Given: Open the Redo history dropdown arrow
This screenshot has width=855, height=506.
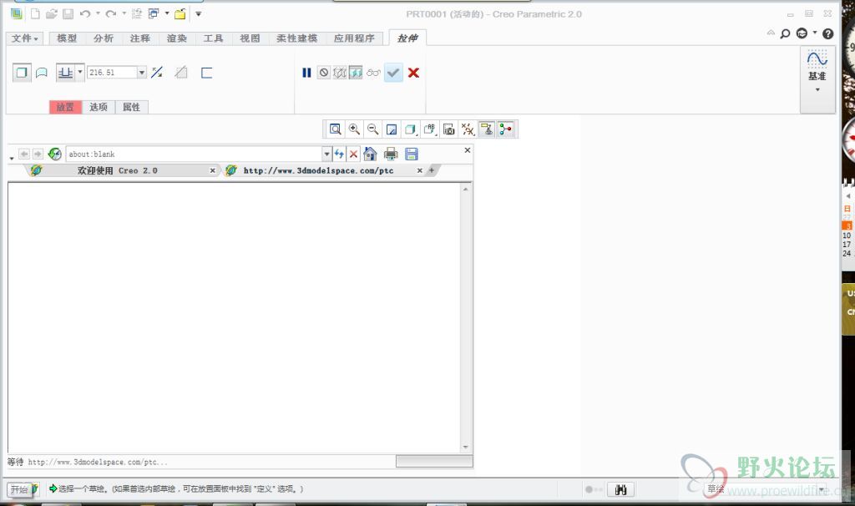Looking at the screenshot, I should pyautogui.click(x=124, y=13).
